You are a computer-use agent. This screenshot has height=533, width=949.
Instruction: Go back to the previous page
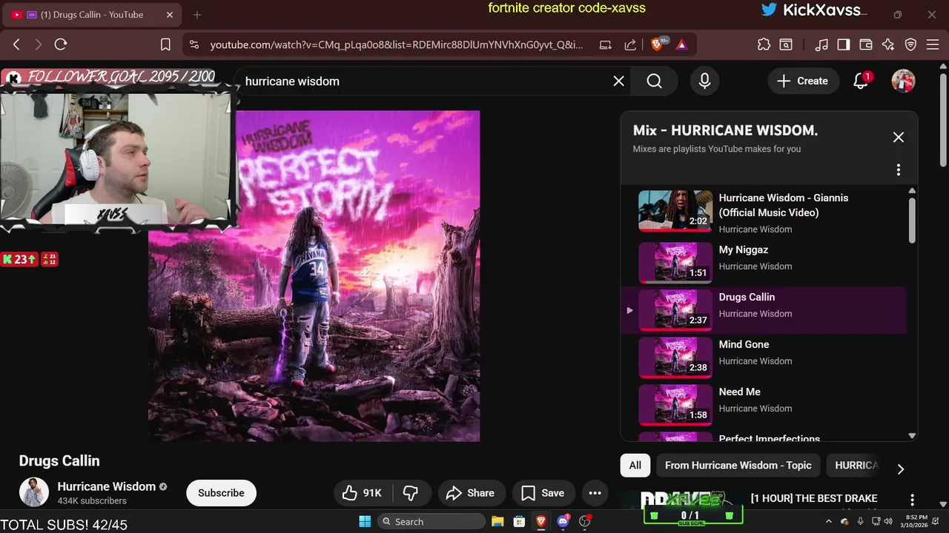pyautogui.click(x=16, y=44)
